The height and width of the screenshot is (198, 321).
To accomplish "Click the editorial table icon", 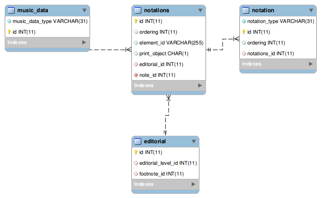I will [138, 141].
